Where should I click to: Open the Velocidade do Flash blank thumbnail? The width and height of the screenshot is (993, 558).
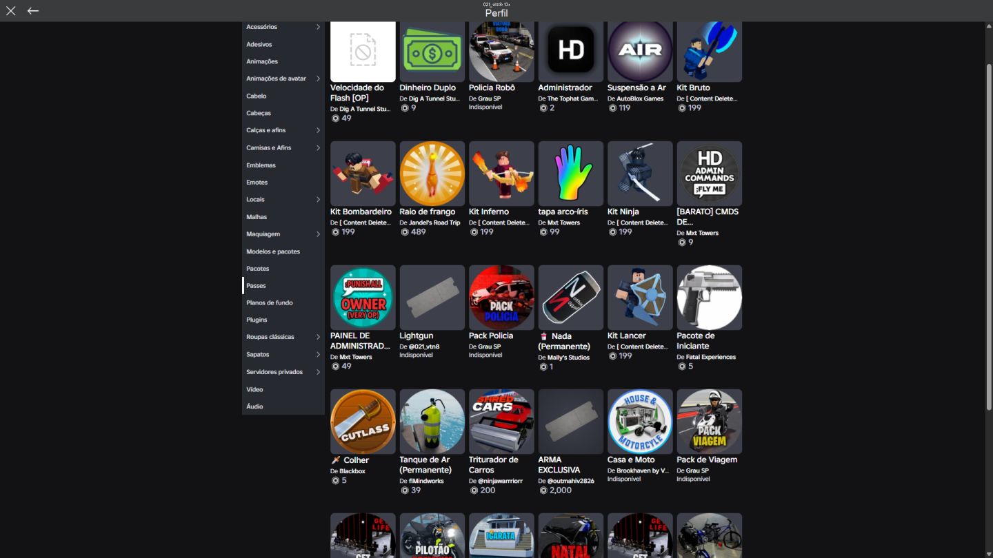(363, 52)
